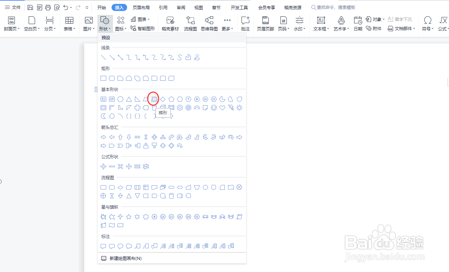Image resolution: width=449 pixels, height=272 pixels.
Task: Choose the diamond basic shape
Action: 163,99
